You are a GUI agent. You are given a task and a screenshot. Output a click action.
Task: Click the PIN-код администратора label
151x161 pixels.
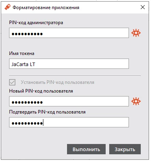pyautogui.click(x=36, y=23)
